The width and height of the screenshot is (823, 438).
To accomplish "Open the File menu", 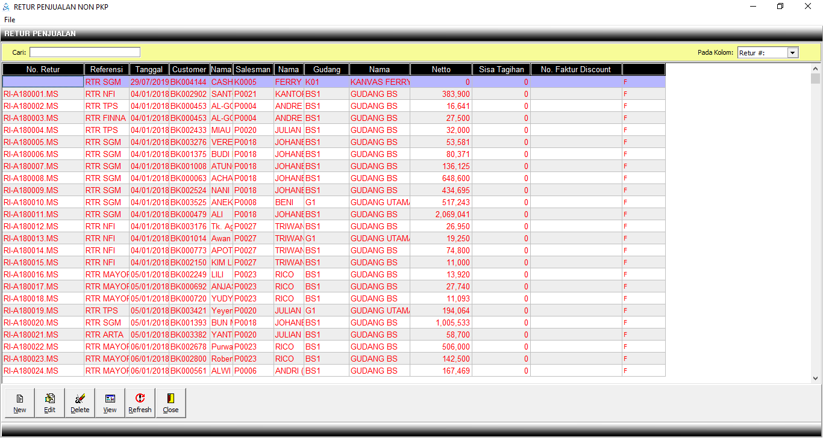I will pos(10,20).
